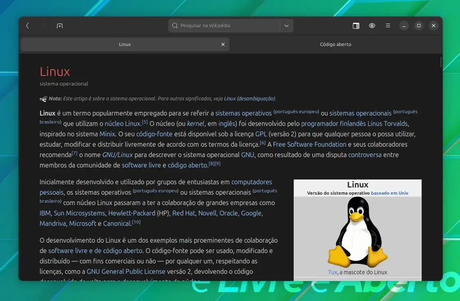The height and width of the screenshot is (301, 460).
Task: Click the search magnifier icon
Action: coord(175,26)
